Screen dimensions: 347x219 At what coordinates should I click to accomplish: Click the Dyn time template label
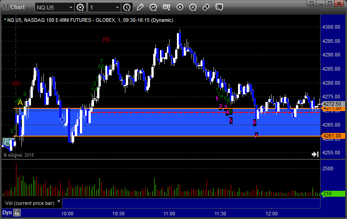tap(7, 213)
